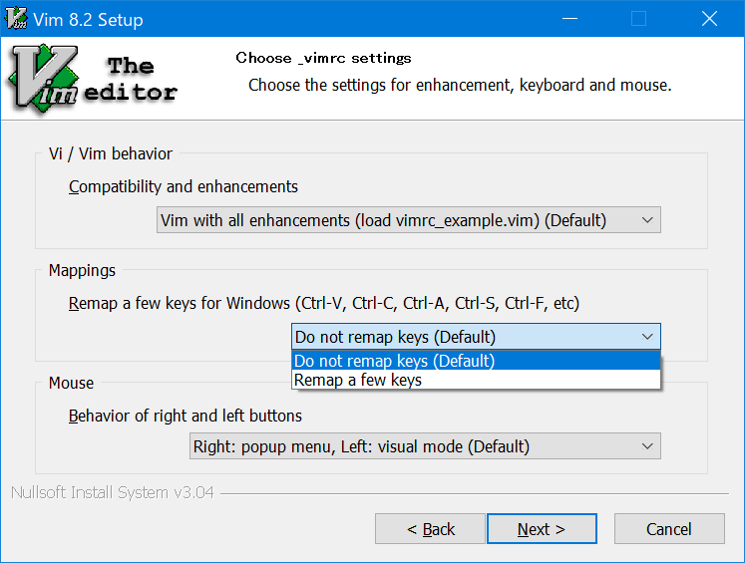This screenshot has height=563, width=745.
Task: Open the remap keys combo box
Action: point(476,337)
